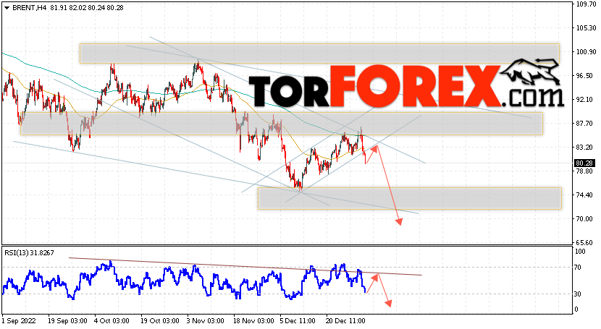Click the 74.40 price axis label
Screen dimensions: 601x329
coord(586,195)
